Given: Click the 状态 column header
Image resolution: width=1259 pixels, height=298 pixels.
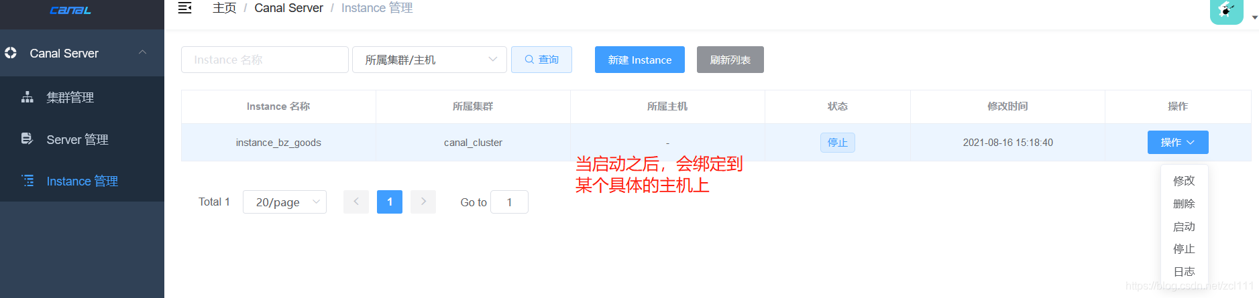Looking at the screenshot, I should pyautogui.click(x=838, y=106).
